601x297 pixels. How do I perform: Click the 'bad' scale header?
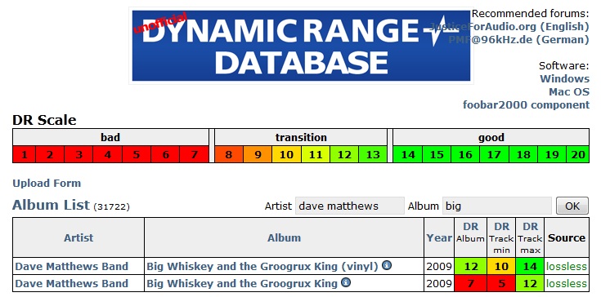(110, 137)
